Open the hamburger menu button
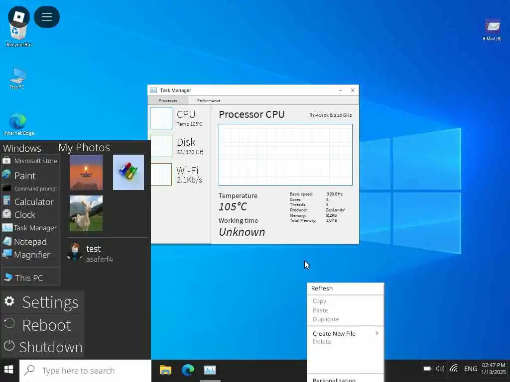510x382 pixels. coord(46,16)
